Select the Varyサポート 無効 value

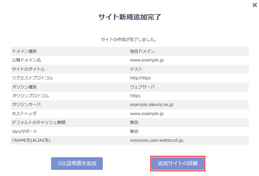(x=134, y=131)
